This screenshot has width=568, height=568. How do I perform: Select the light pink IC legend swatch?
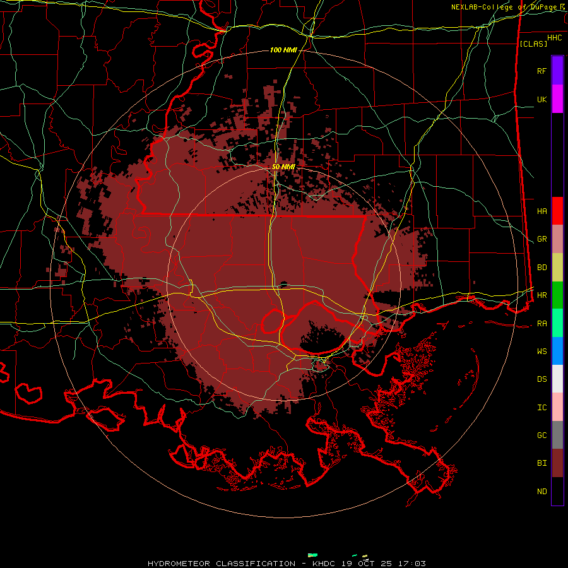(x=557, y=407)
